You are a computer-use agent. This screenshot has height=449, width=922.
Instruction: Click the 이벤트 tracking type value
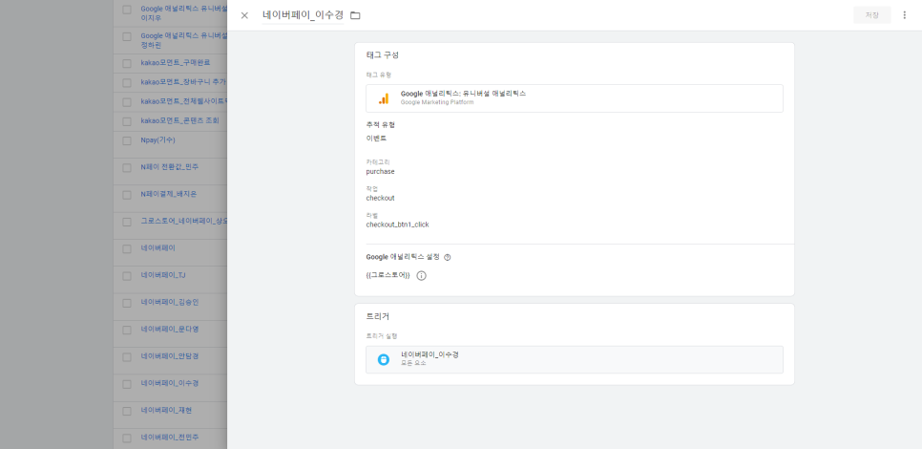pos(376,139)
